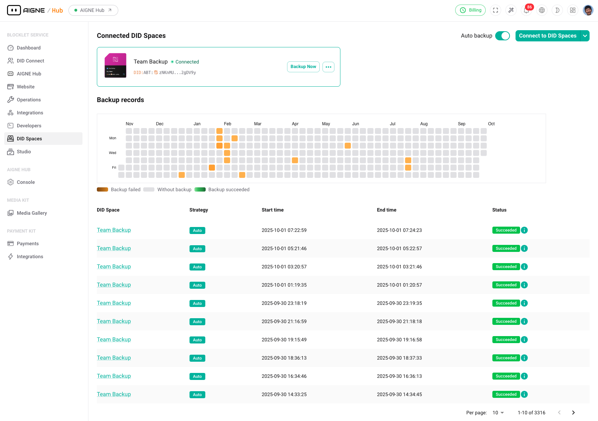Open the apps grid launcher icon
The height and width of the screenshot is (421, 598).
coord(572,10)
